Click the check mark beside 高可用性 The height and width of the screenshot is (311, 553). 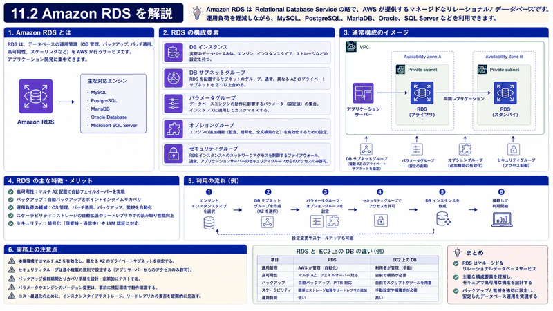pyautogui.click(x=11, y=192)
